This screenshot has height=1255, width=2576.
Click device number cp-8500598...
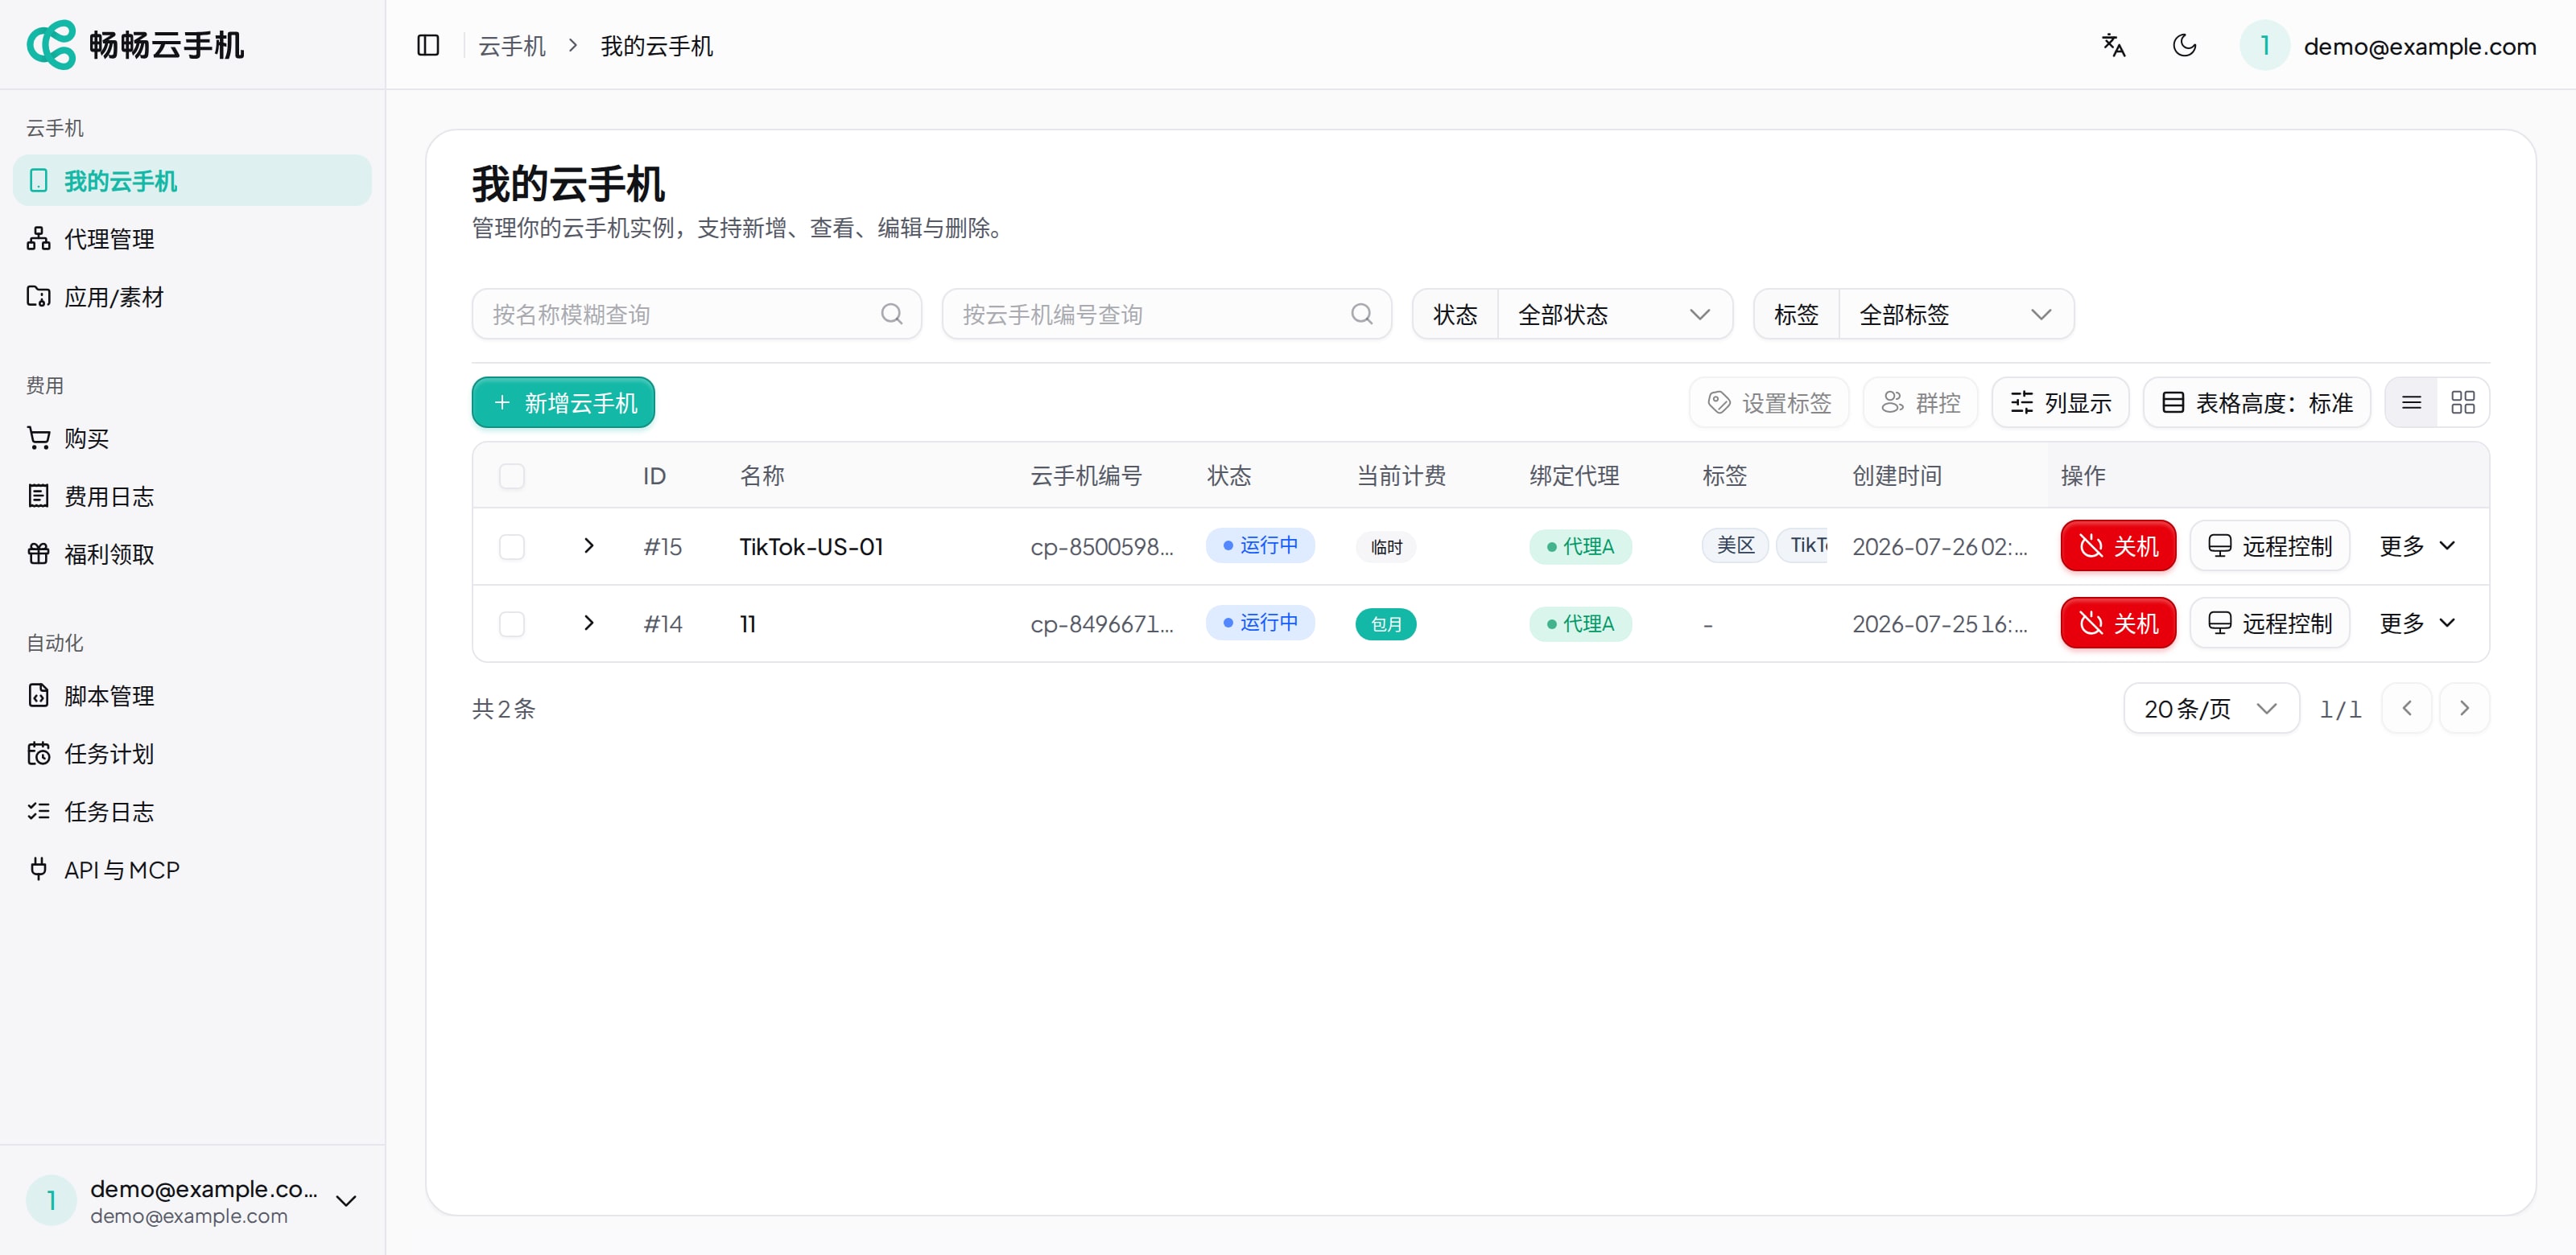(x=1101, y=546)
